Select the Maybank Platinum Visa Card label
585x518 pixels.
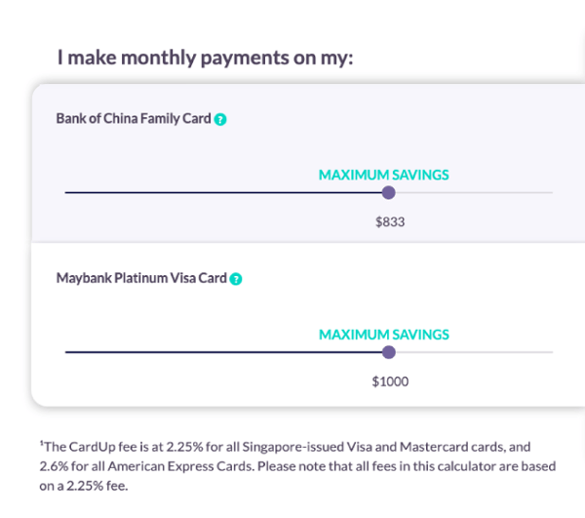coord(141,279)
